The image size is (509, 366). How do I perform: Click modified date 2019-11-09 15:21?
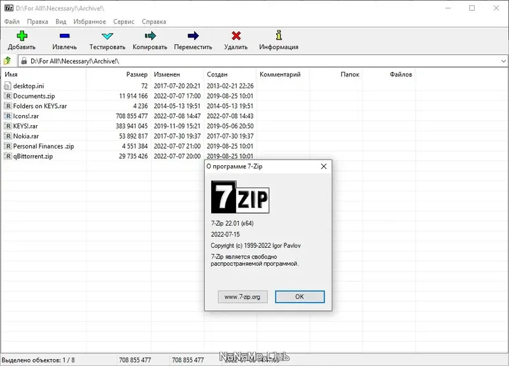[x=178, y=126]
